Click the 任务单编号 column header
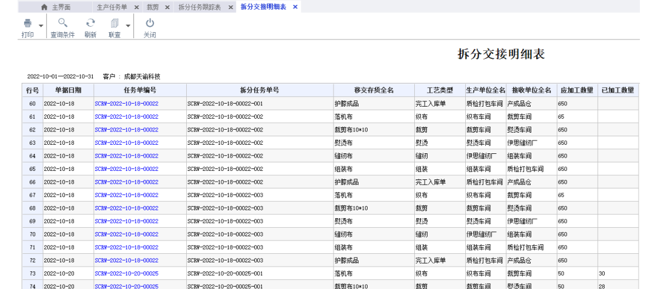Screen dimensions: 655x289 (x=139, y=90)
